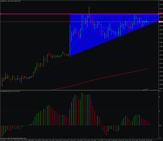Click the 30 level label on the MACD scale
Viewport: 163px width, 141px height.
click(160, 97)
